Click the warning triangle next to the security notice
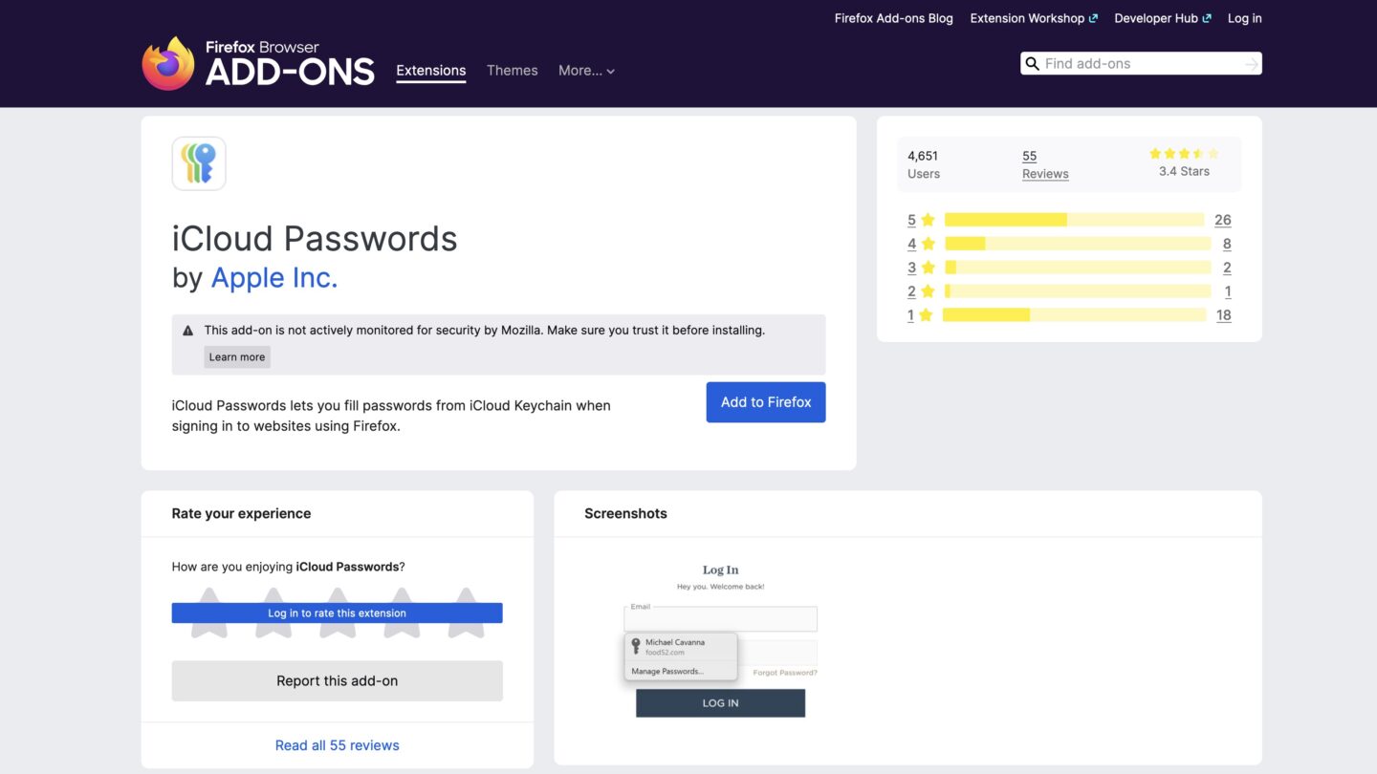The image size is (1377, 774). pyautogui.click(x=187, y=330)
